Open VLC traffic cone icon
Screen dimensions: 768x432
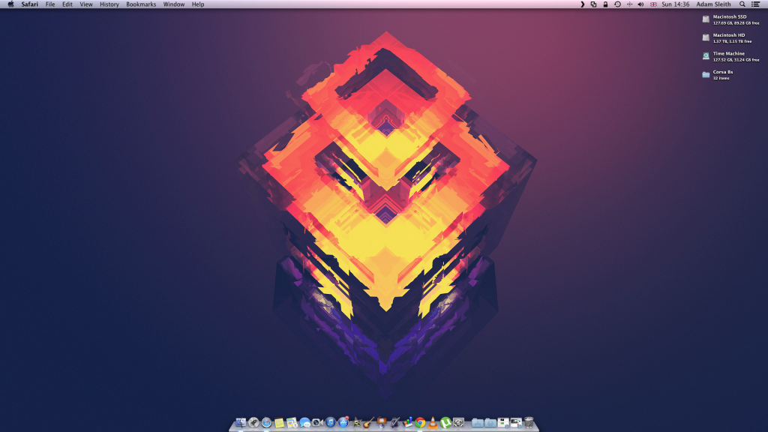point(433,423)
